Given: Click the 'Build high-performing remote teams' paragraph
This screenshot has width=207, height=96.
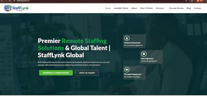Looking at the screenshot, I should [x=73, y=63].
